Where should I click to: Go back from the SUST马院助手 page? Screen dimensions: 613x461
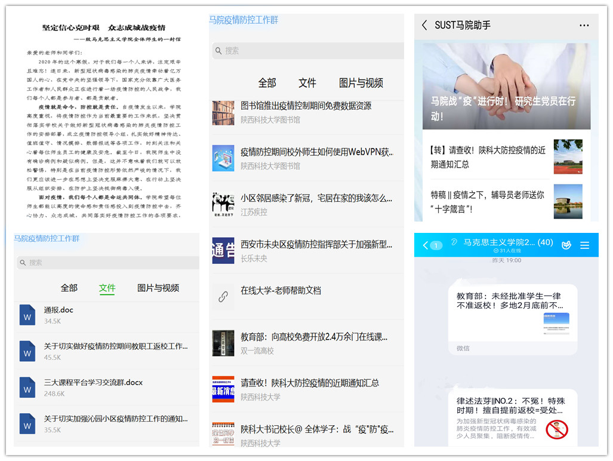[x=424, y=25]
